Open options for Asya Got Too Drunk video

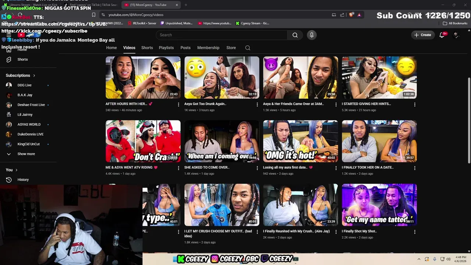pyautogui.click(x=257, y=105)
